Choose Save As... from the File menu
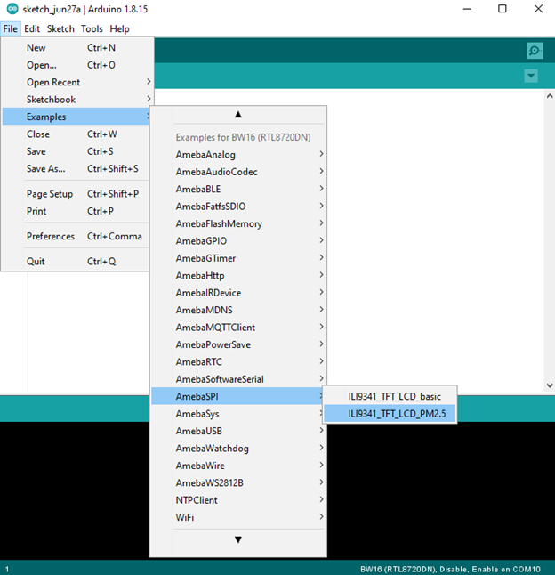The width and height of the screenshot is (555, 575). click(x=76, y=168)
